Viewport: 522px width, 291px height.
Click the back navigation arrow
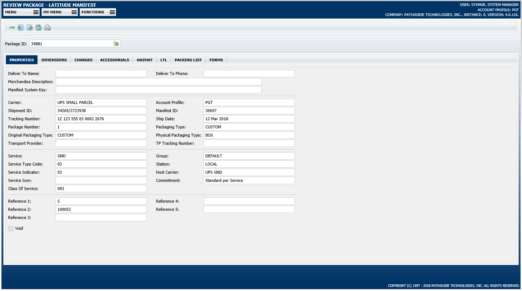11,27
